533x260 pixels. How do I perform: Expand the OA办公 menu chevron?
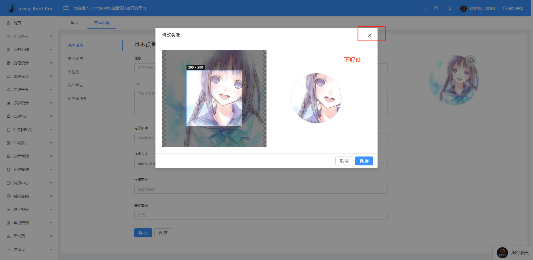tap(51, 116)
